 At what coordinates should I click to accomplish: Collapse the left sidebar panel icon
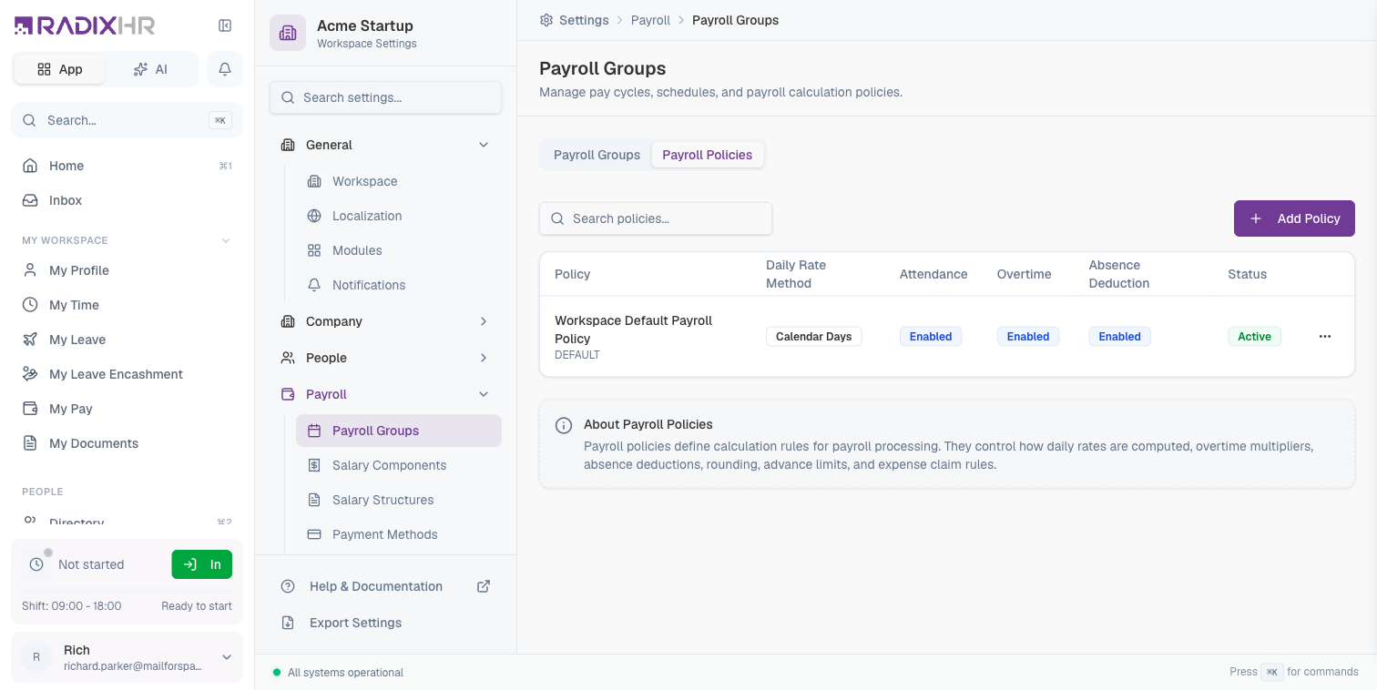[225, 25]
